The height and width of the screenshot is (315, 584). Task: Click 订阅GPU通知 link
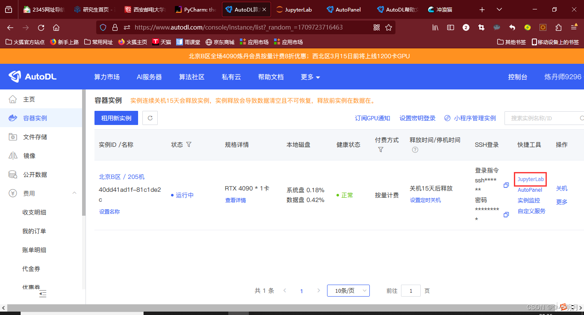[373, 118]
